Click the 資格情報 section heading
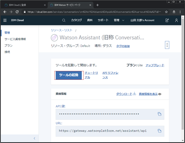The image size is (185, 143). tap(61, 94)
